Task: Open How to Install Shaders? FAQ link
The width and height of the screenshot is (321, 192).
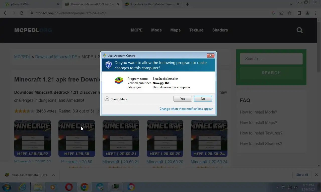Action: click(261, 143)
